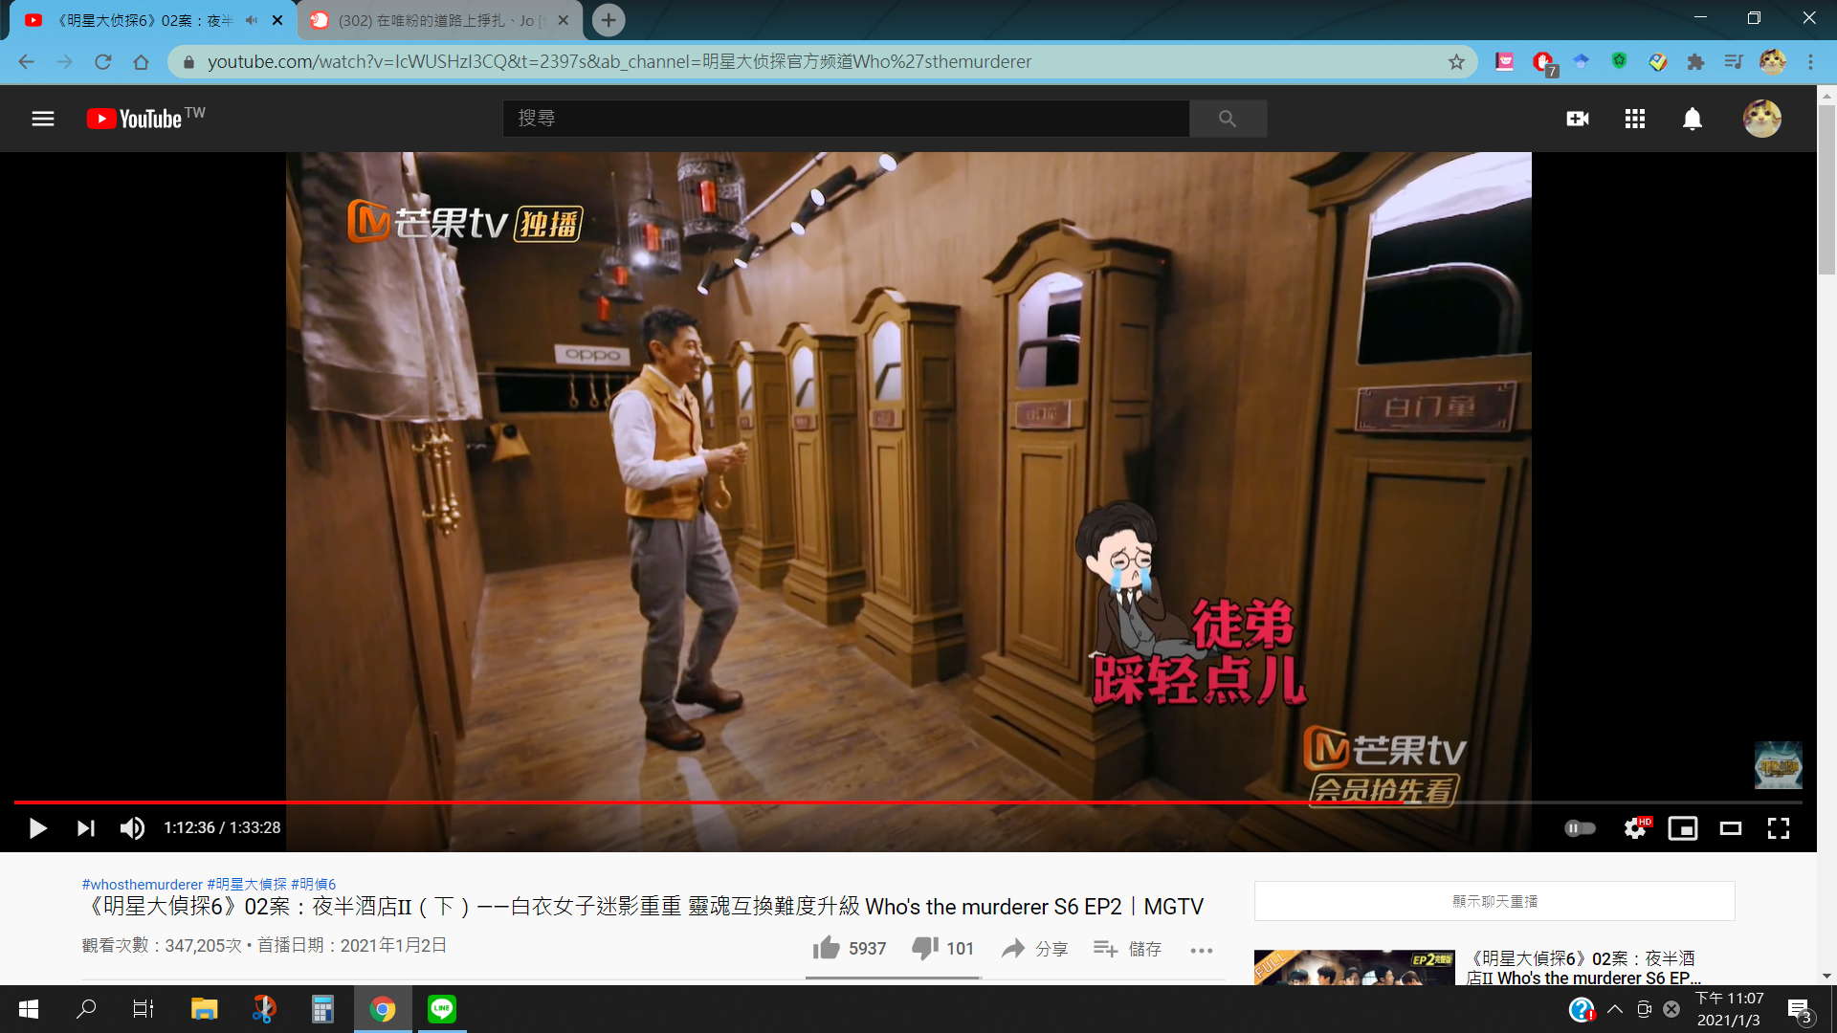Open the recommended 明星大偵探6 video thumbnail
Viewport: 1837px width, 1033px height.
[x=1354, y=967]
